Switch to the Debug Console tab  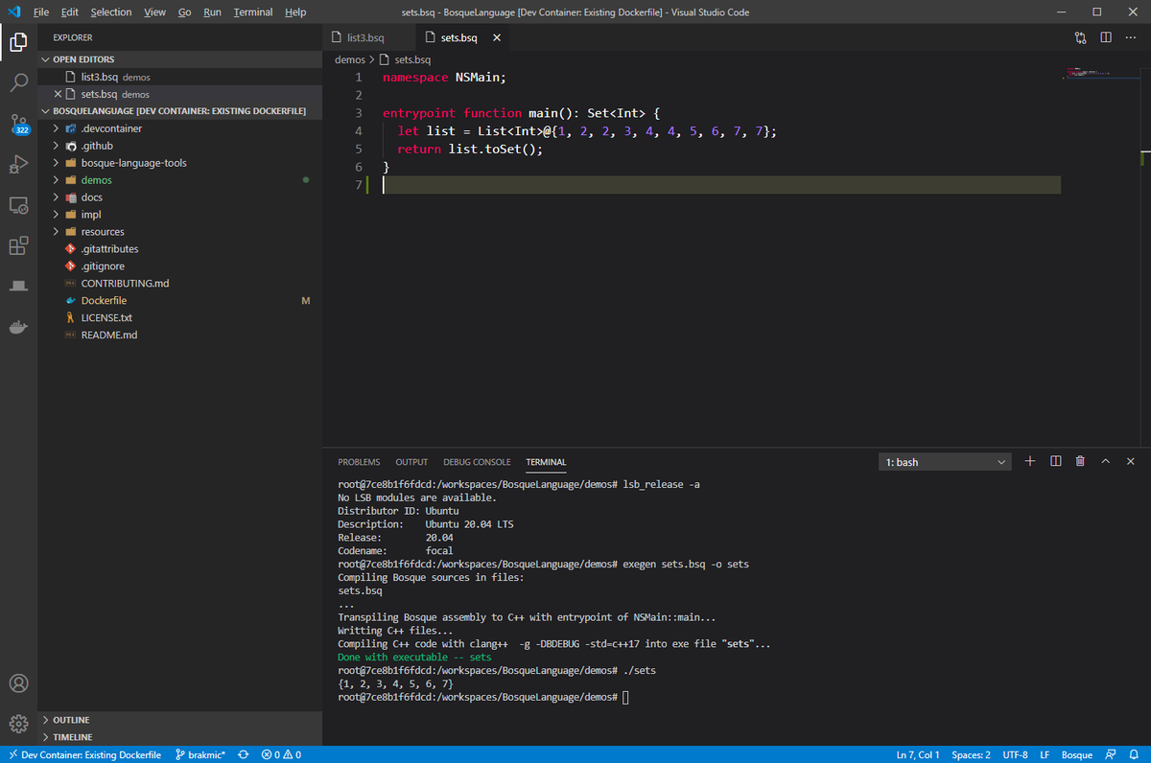(x=477, y=462)
